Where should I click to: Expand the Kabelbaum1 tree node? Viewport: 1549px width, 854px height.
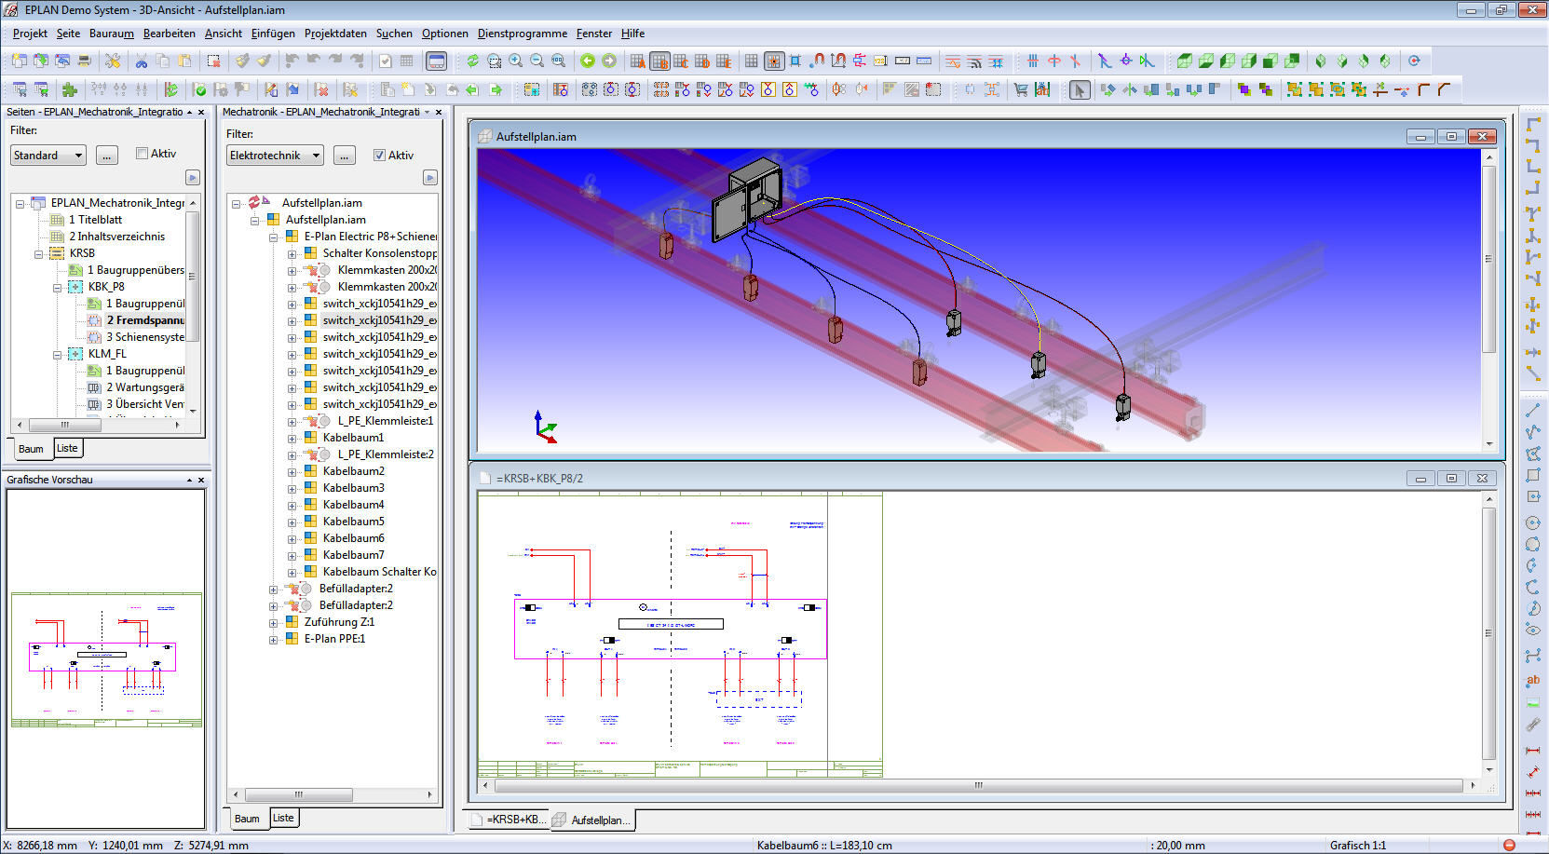(x=292, y=438)
